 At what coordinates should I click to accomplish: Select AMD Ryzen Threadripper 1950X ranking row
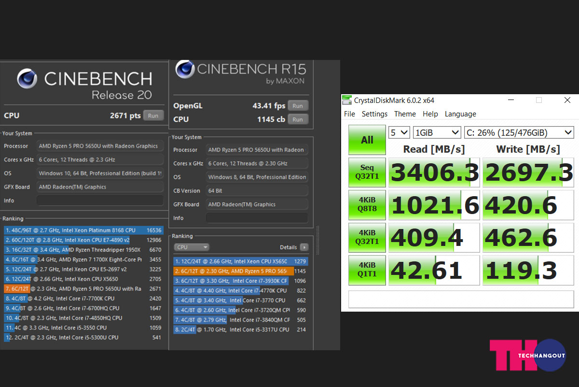click(x=83, y=250)
